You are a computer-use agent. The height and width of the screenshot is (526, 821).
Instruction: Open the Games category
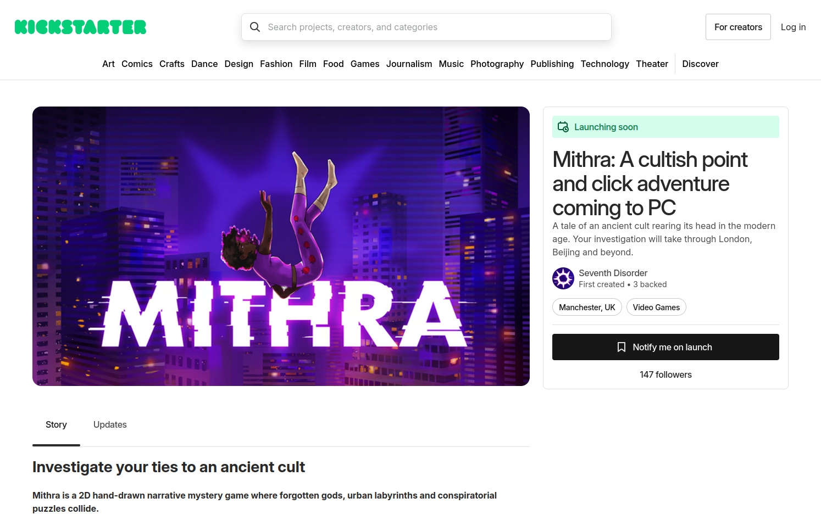click(365, 64)
